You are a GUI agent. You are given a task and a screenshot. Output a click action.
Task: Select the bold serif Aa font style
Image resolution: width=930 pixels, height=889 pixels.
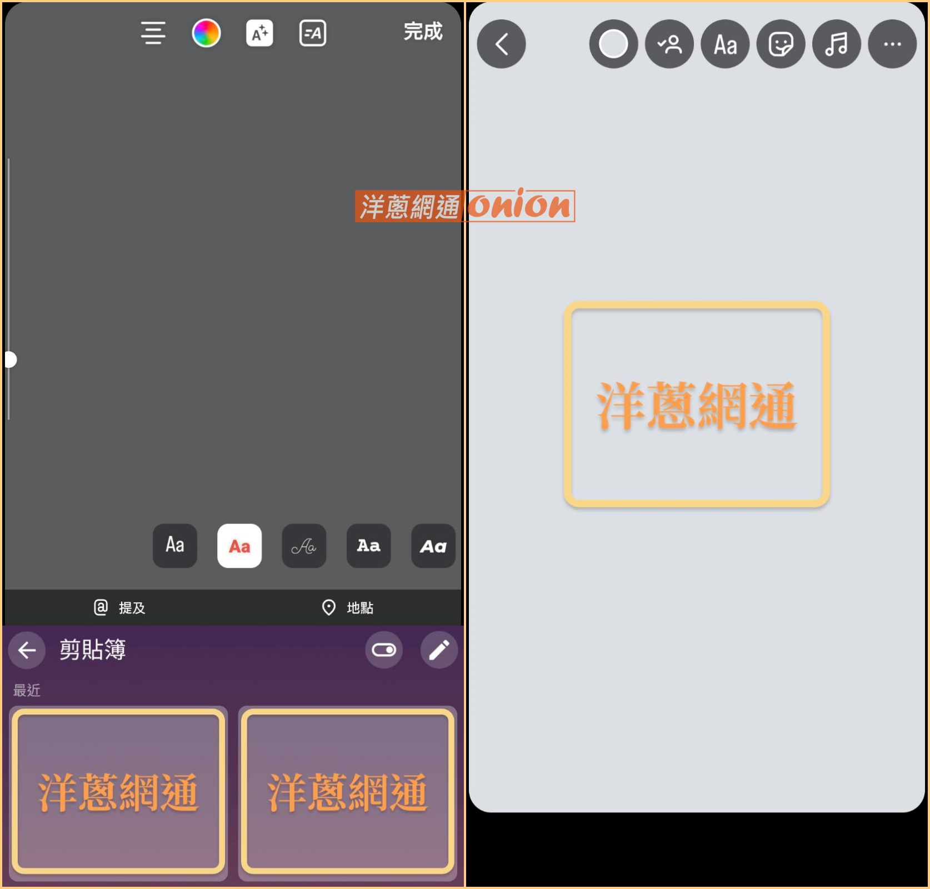pyautogui.click(x=368, y=546)
